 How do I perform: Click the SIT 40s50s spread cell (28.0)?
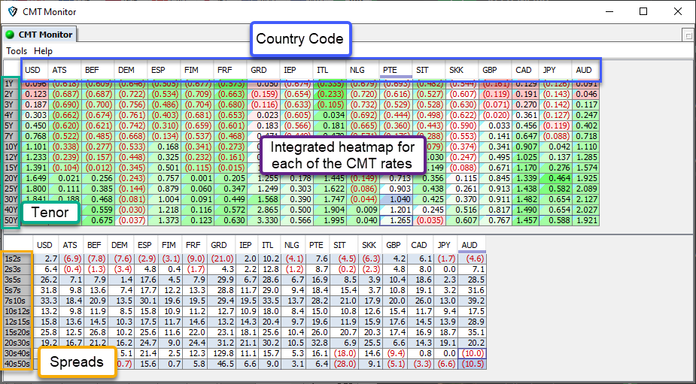[345, 364]
